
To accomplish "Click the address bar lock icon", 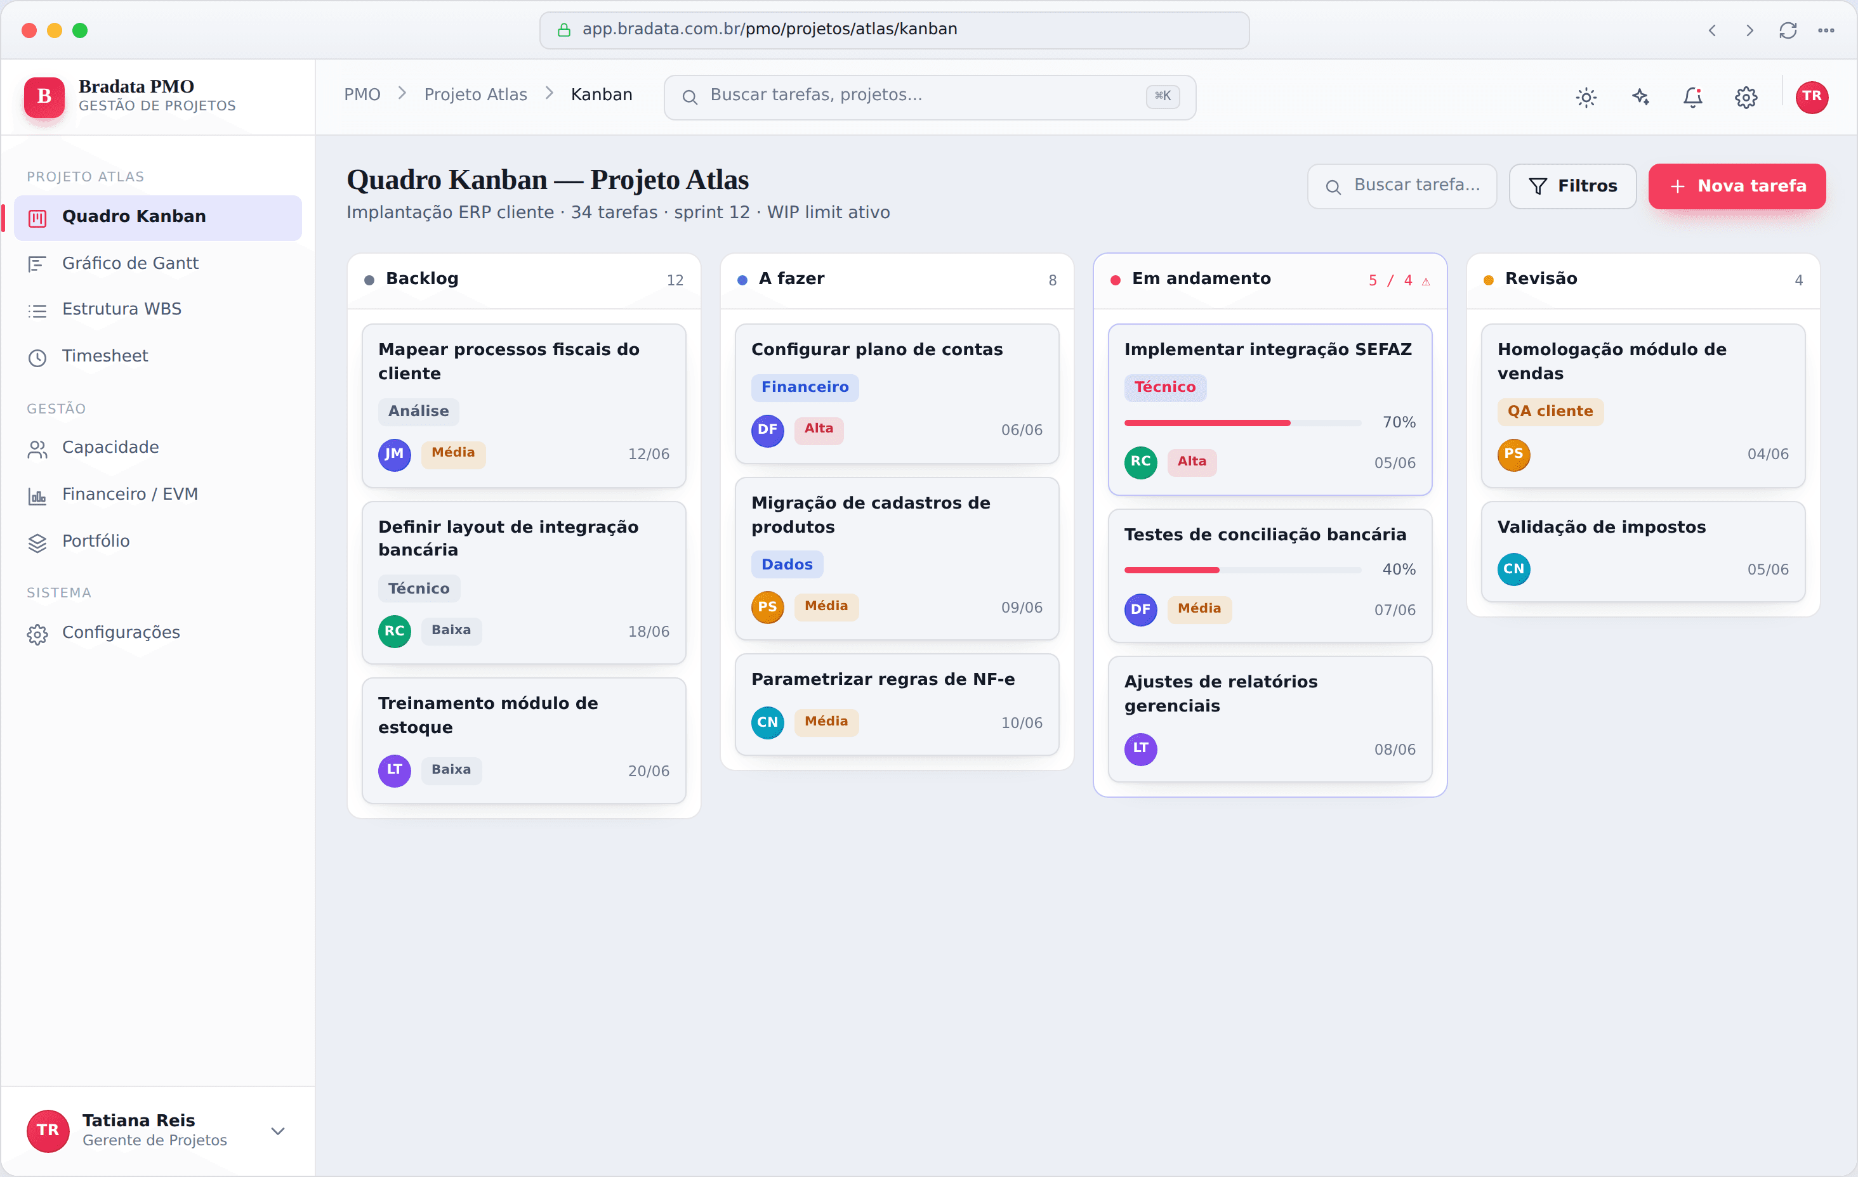I will pyautogui.click(x=564, y=30).
